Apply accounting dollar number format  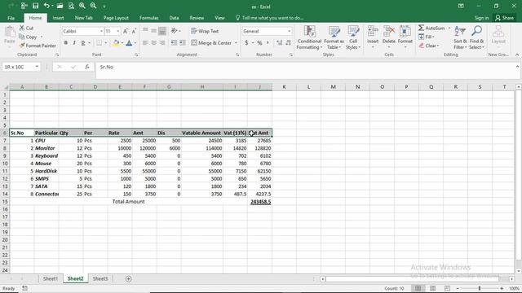pyautogui.click(x=246, y=43)
